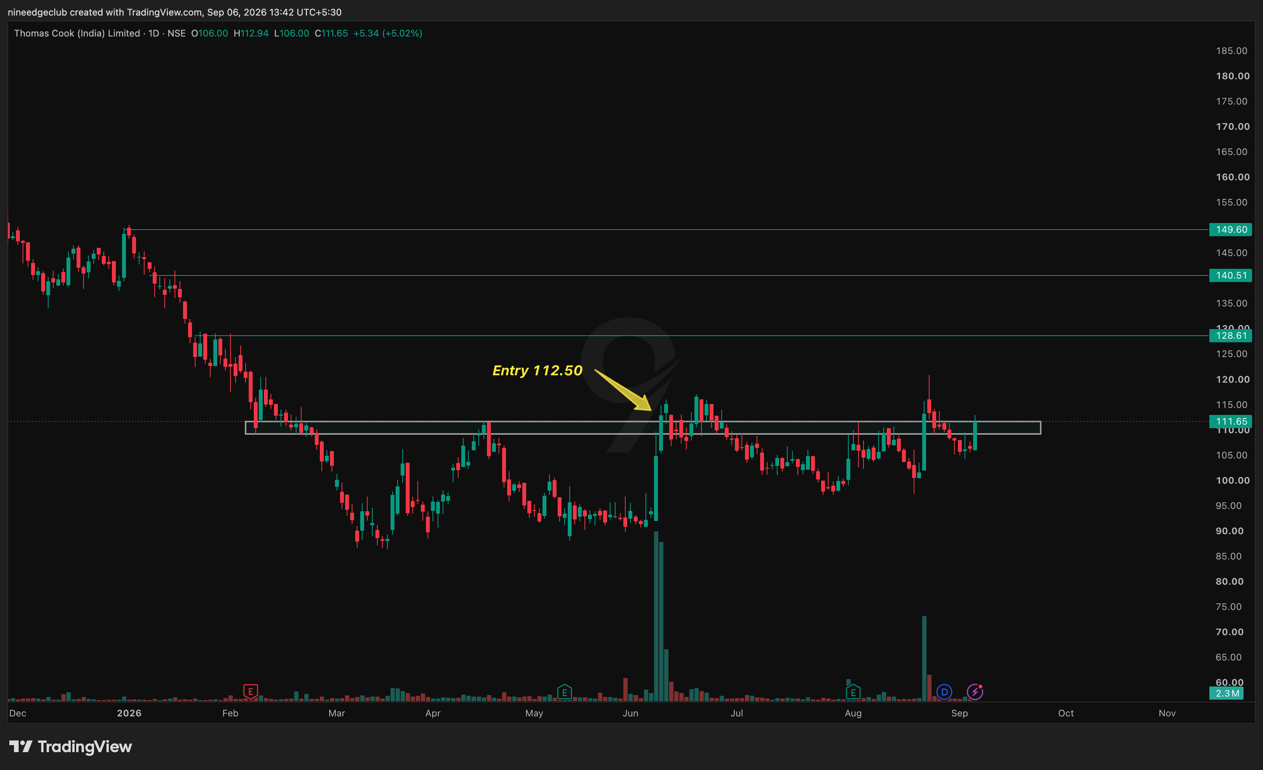This screenshot has height=770, width=1263.
Task: Click the TradingView logo at the bottom left
Action: click(71, 746)
